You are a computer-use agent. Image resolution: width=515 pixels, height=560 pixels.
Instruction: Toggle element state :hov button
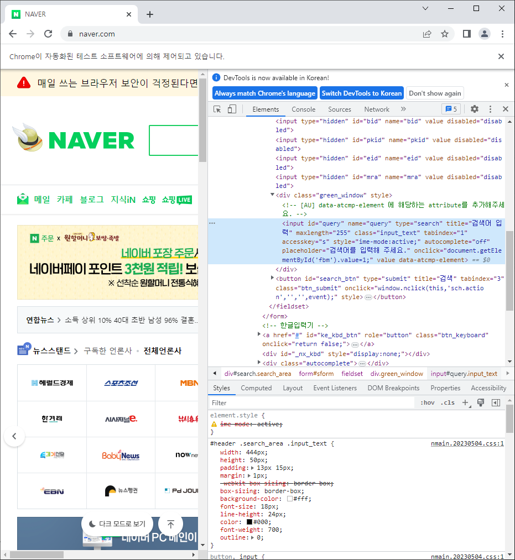(x=428, y=403)
